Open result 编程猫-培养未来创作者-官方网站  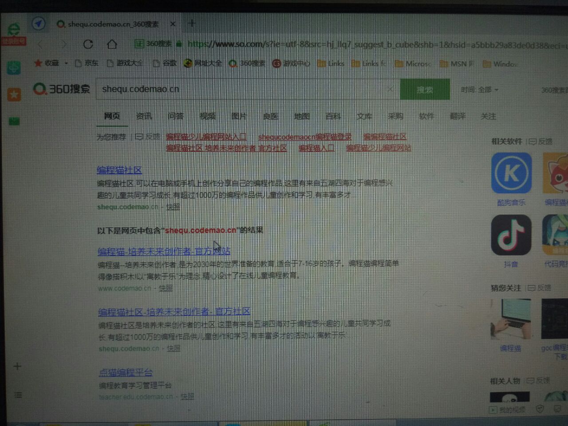click(x=164, y=251)
